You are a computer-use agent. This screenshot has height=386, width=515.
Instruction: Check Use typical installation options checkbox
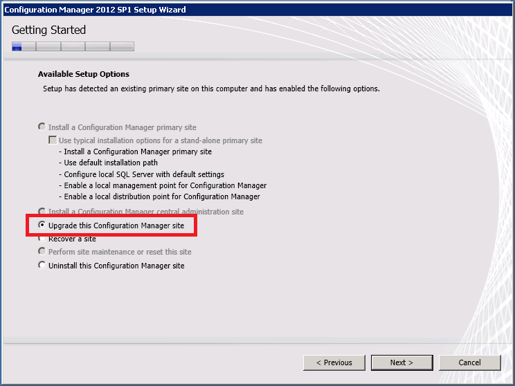click(53, 140)
